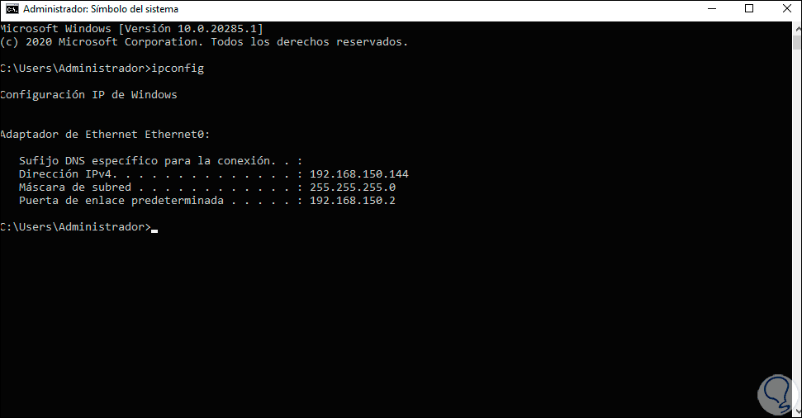Click the vertical scrollbar thumb

pos(797,40)
